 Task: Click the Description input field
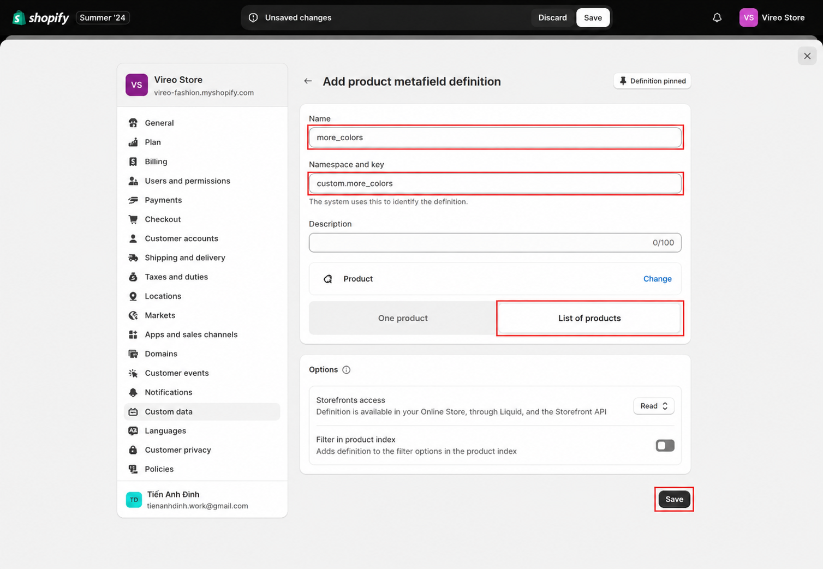point(495,243)
